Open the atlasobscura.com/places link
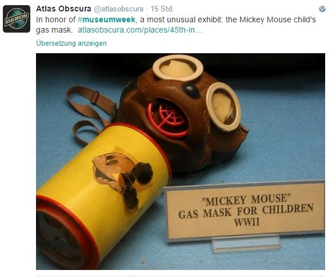Image resolution: width=332 pixels, height=278 pixels. pyautogui.click(x=140, y=30)
